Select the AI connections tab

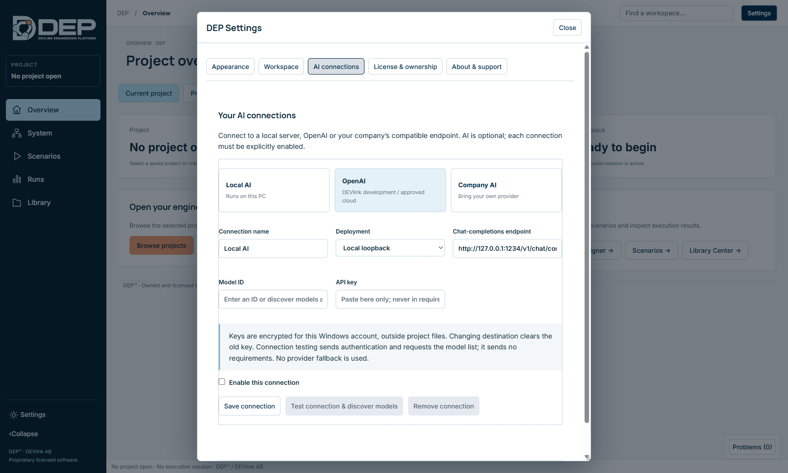[336, 67]
